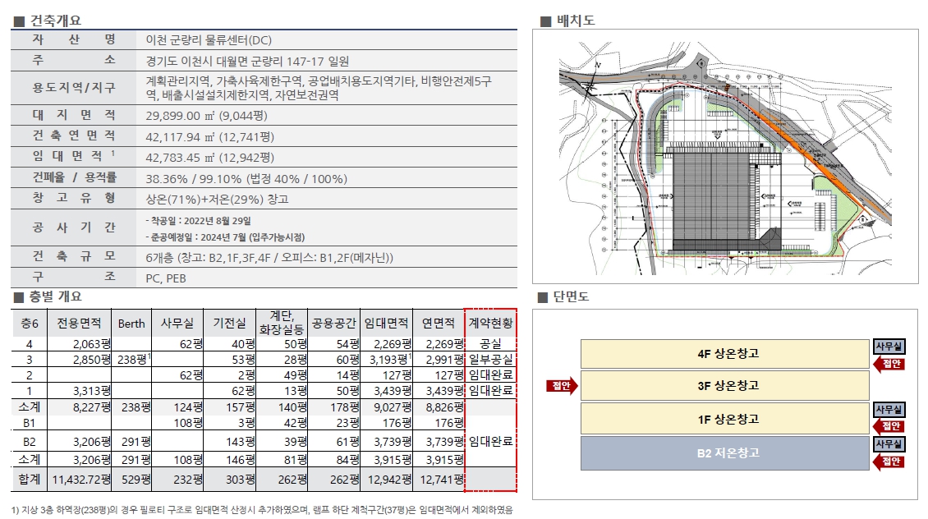Click the 건축개요 section heading
This screenshot has height=519, width=928.
coord(56,21)
